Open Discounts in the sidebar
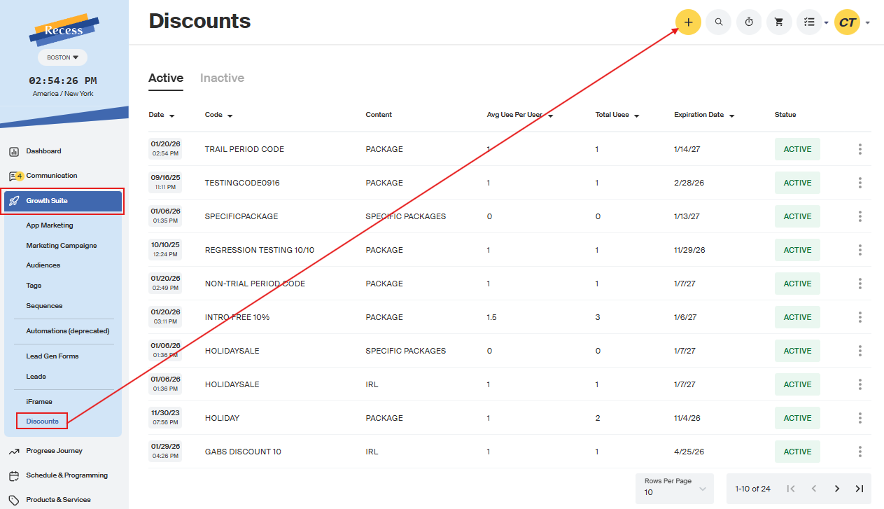This screenshot has height=509, width=884. (42, 421)
